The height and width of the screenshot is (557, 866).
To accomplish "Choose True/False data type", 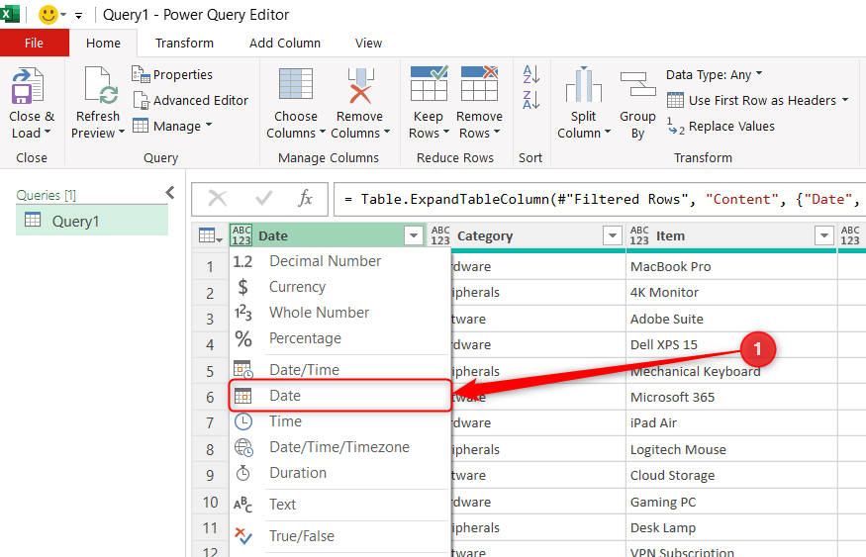I will tap(340, 536).
